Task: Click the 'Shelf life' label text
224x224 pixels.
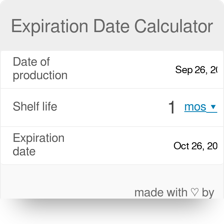Action: [35, 107]
